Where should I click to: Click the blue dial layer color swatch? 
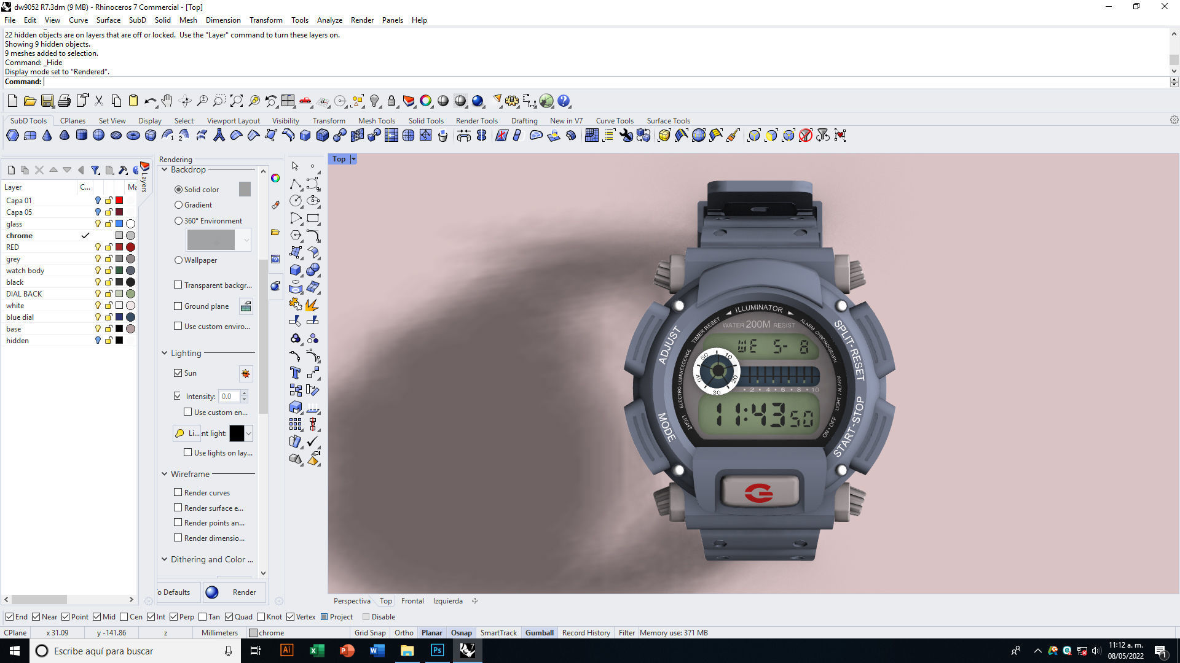119,317
